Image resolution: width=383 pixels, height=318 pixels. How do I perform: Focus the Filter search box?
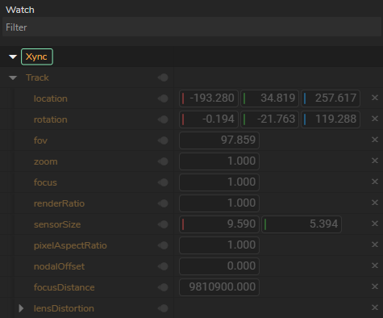coord(191,27)
